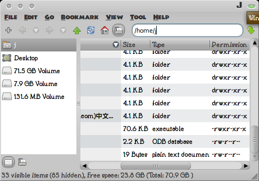
Task: Open the View menu
Action: click(x=115, y=17)
